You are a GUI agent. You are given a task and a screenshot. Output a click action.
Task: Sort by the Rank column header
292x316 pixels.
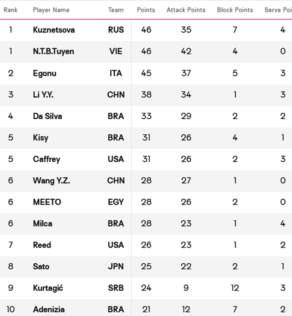pyautogui.click(x=11, y=10)
